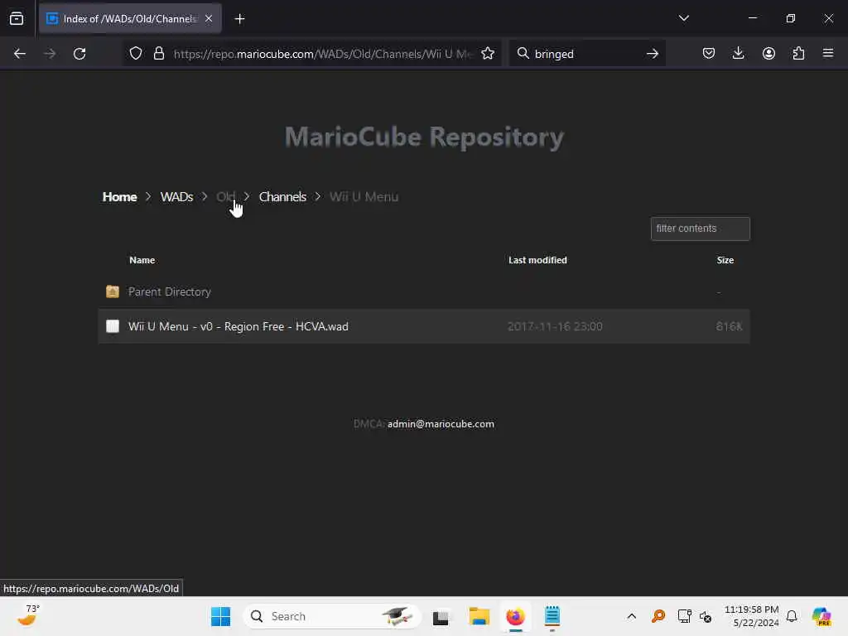Open the Notepad taskbar icon
The height and width of the screenshot is (636, 848).
click(552, 616)
